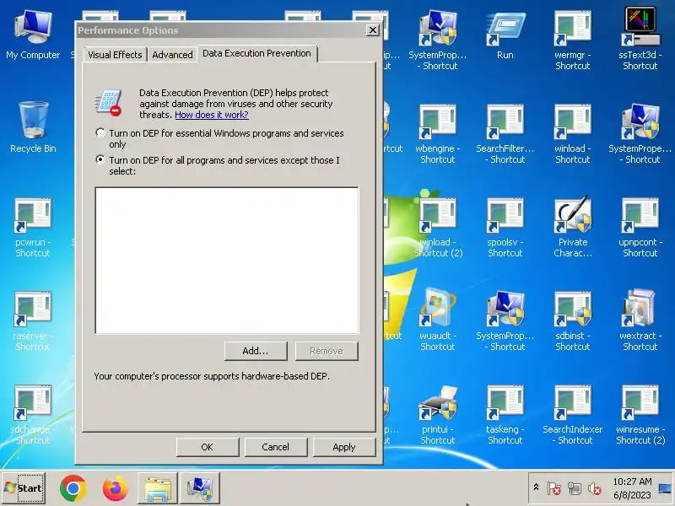
Task: Select wbengine - Shortcut icon
Action: [x=437, y=133]
